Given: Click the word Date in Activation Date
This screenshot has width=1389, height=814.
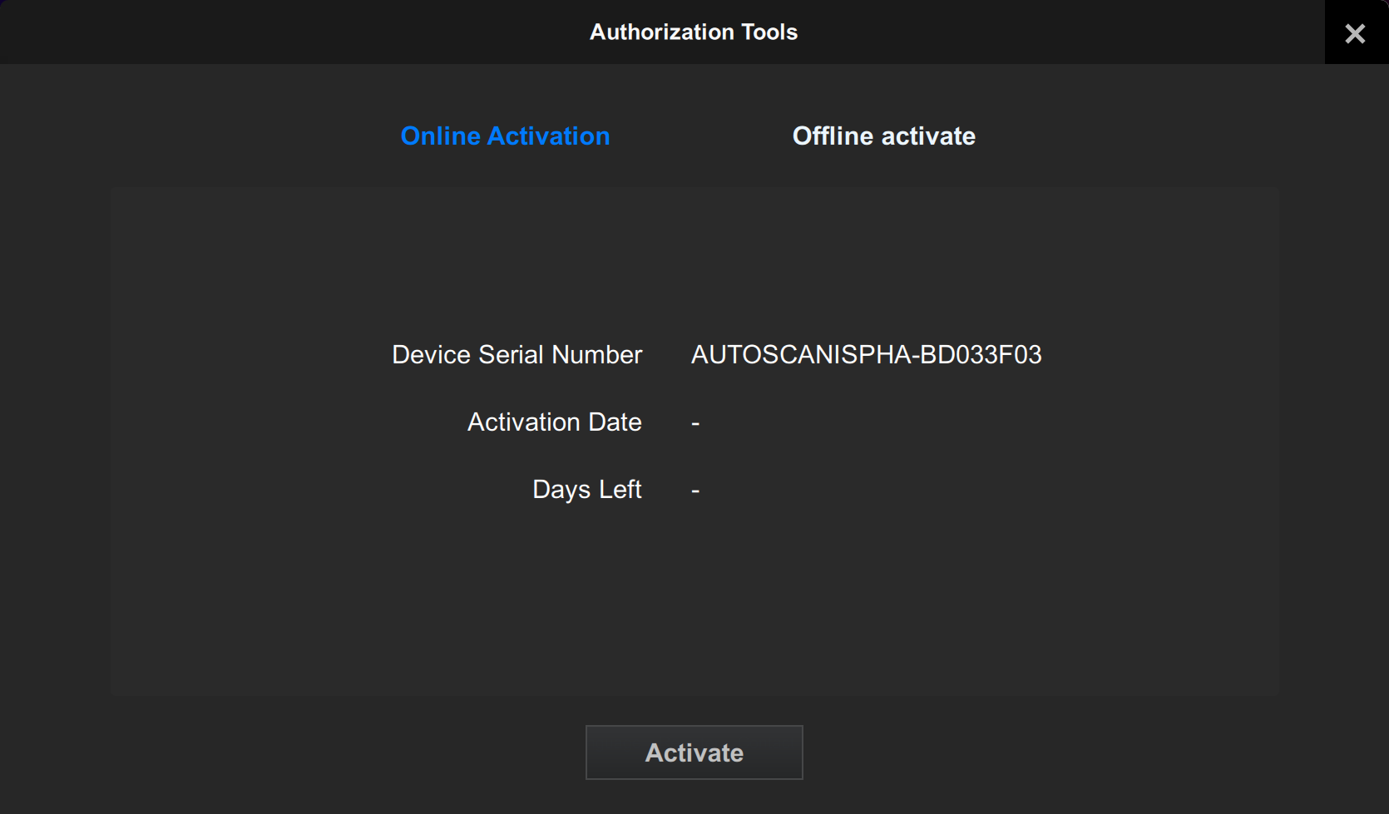Looking at the screenshot, I should 615,422.
